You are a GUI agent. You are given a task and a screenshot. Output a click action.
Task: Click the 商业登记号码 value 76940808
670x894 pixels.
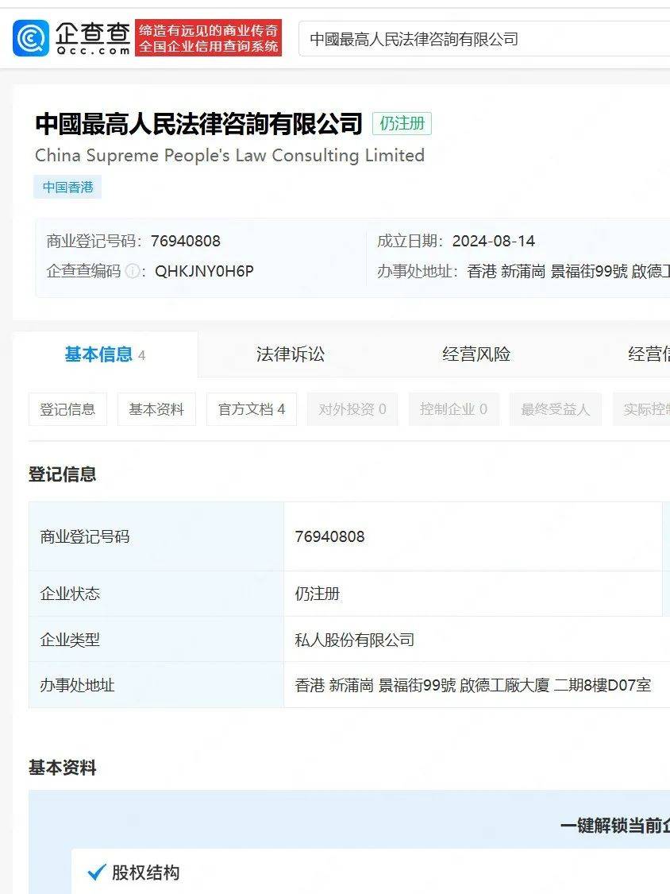click(329, 536)
